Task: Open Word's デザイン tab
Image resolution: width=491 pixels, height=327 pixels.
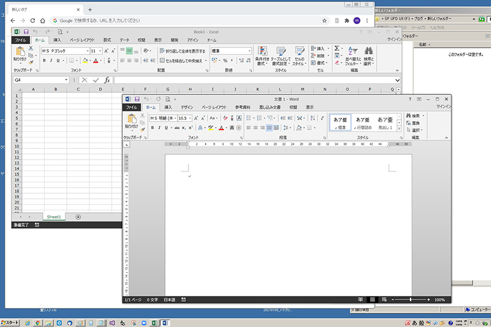Action: pos(187,107)
